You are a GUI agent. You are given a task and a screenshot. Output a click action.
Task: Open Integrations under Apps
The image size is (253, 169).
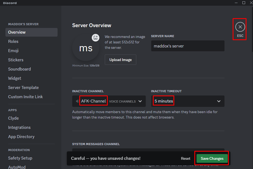click(19, 127)
